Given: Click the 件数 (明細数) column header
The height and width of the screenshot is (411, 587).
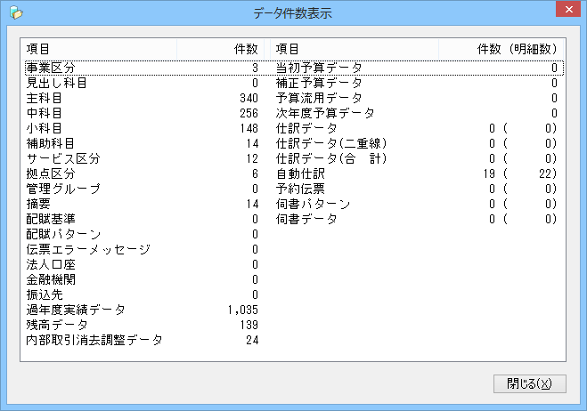Looking at the screenshot, I should [517, 48].
